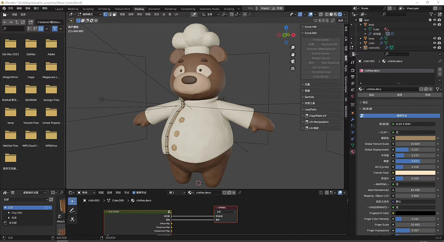Viewport: 444px width, 242px height.
Task: Switch to the Animation workspace tab
Action: [x=154, y=9]
